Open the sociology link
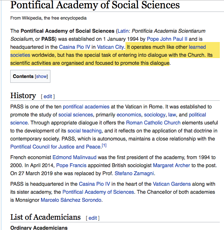The height and width of the screenshot is (230, 224). (x=155, y=115)
